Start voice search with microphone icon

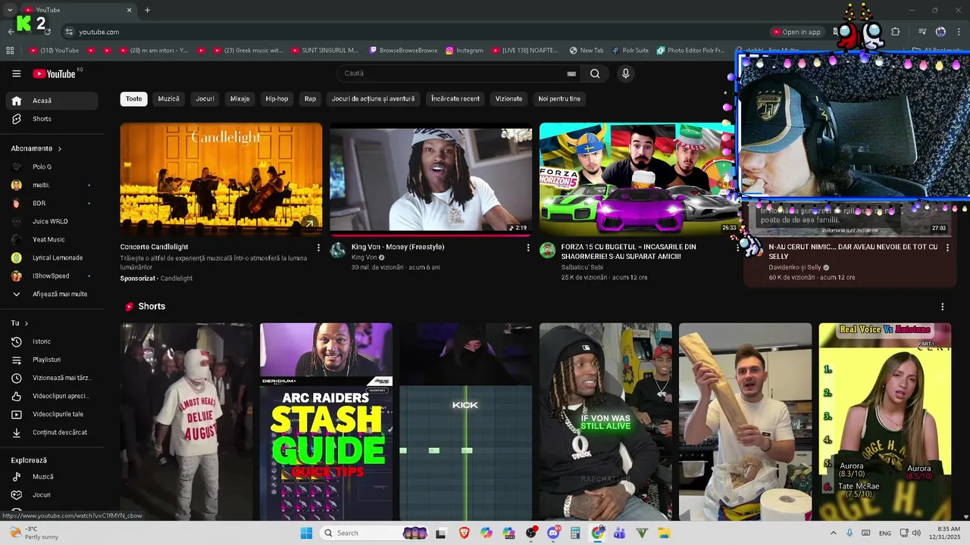click(x=625, y=73)
